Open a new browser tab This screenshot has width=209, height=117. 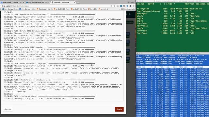[78, 3]
